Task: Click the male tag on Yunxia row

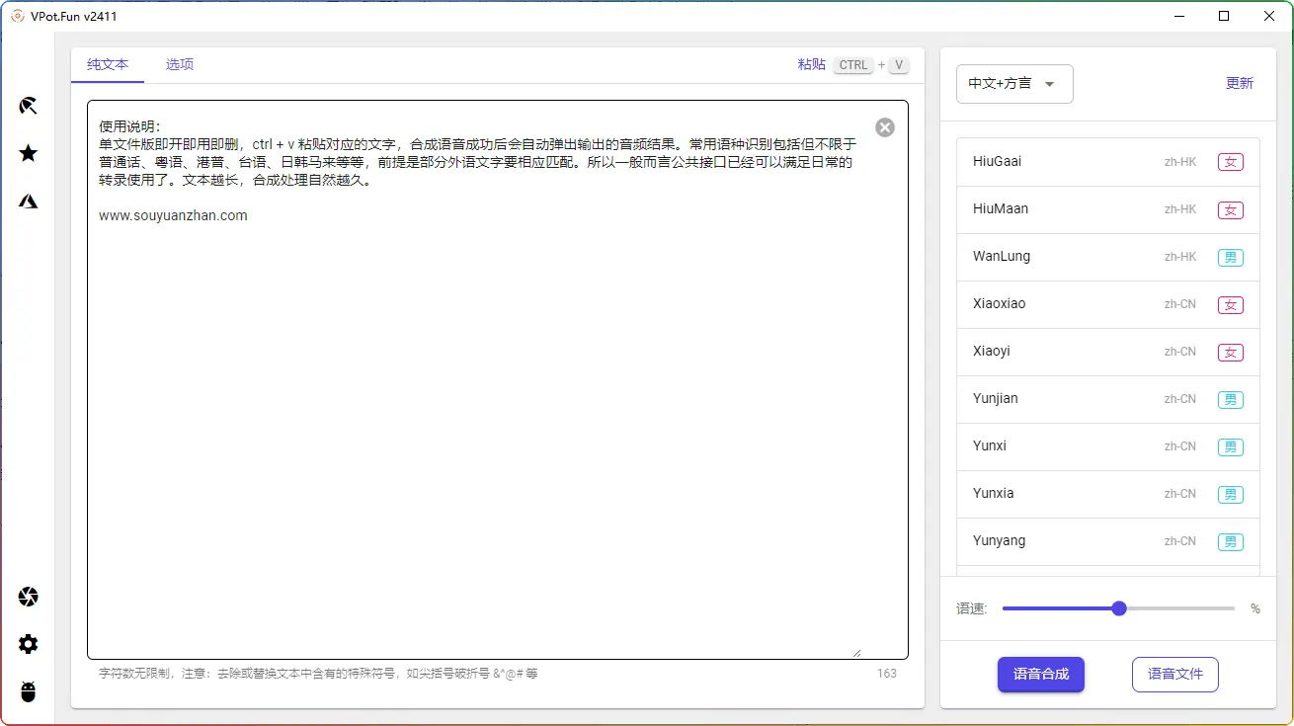Action: pyautogui.click(x=1231, y=494)
